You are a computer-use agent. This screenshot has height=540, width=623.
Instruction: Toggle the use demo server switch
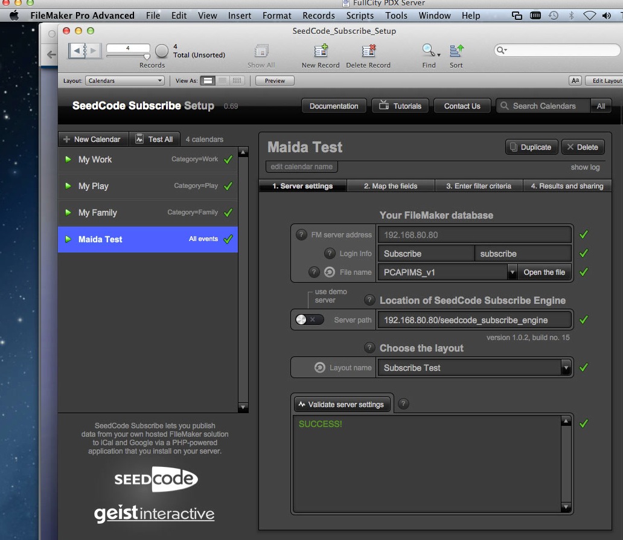(310, 320)
